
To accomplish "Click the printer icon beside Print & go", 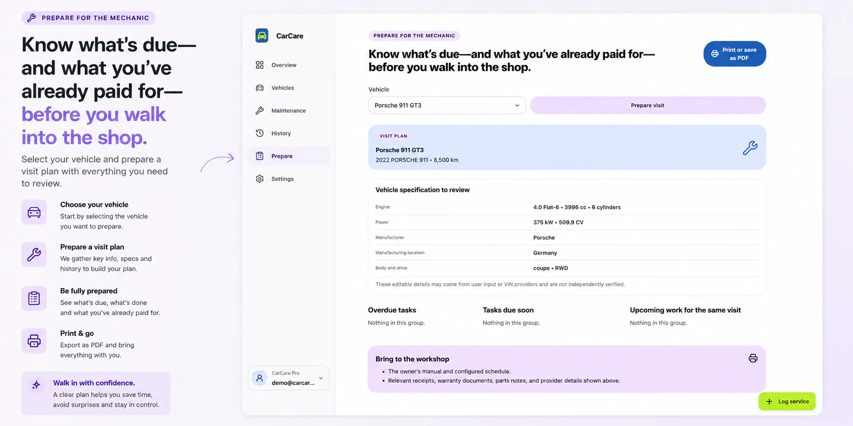I will click(x=34, y=341).
